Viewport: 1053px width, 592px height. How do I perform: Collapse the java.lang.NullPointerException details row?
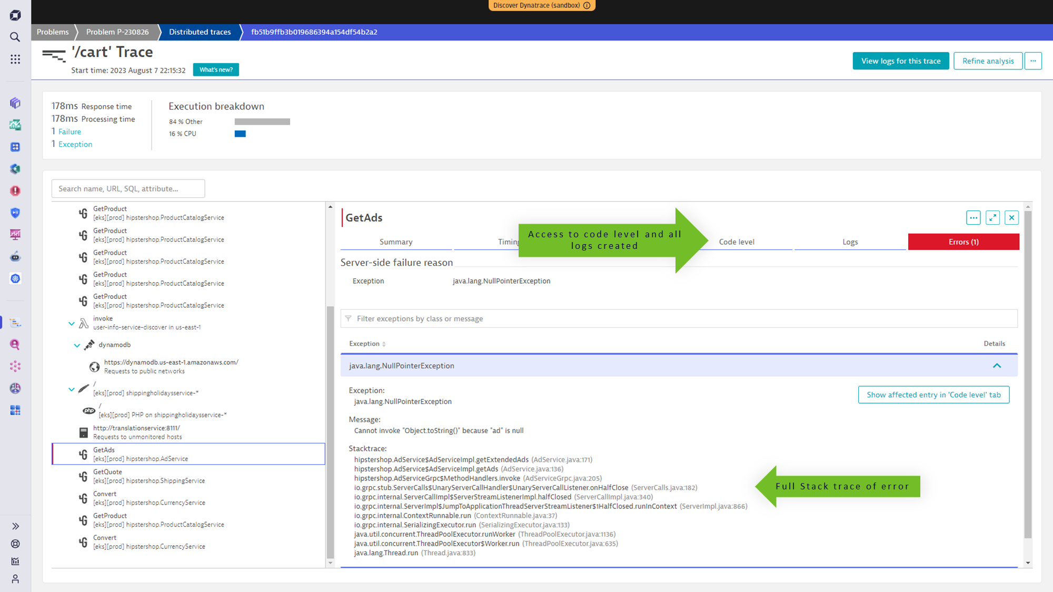click(x=997, y=366)
